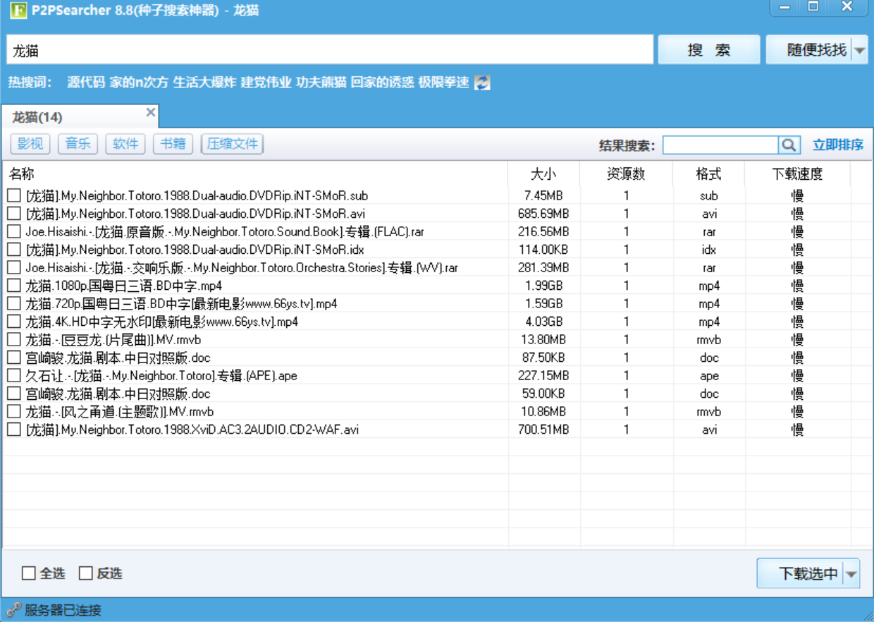Click hot word 生活大爆炸

(x=204, y=83)
